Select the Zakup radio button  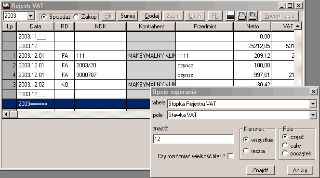click(76, 17)
